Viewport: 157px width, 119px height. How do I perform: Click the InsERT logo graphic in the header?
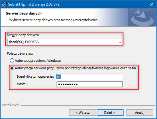(x=142, y=18)
